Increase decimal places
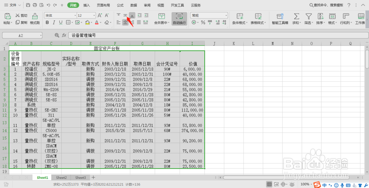 point(217,22)
